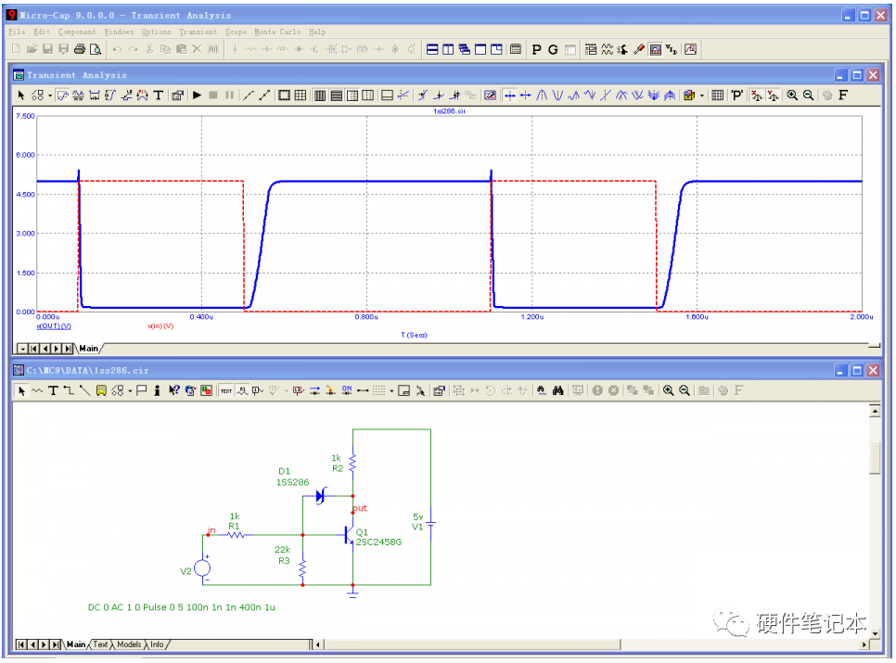This screenshot has width=896, height=663.
Task: Select the text tool in analysis toolbar
Action: tap(159, 96)
